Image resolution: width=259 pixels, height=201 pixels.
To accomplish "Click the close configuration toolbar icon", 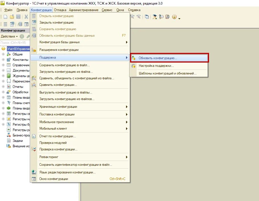I will tap(12, 24).
